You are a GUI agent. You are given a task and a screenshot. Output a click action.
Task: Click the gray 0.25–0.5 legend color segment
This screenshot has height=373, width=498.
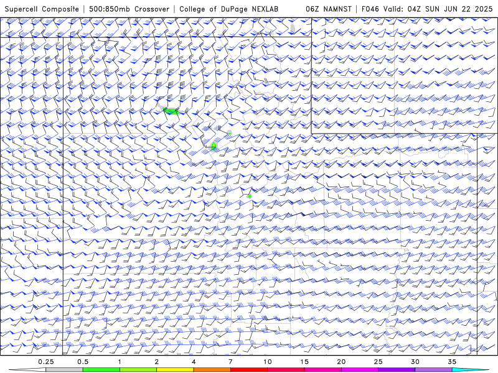pyautogui.click(x=64, y=370)
